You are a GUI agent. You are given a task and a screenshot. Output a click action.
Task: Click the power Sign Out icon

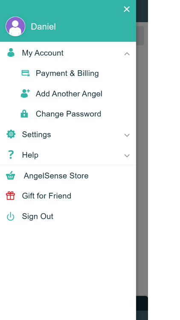point(10,216)
